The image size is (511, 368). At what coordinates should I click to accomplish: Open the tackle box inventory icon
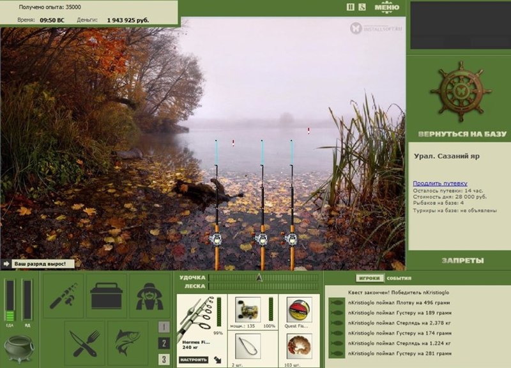106,296
